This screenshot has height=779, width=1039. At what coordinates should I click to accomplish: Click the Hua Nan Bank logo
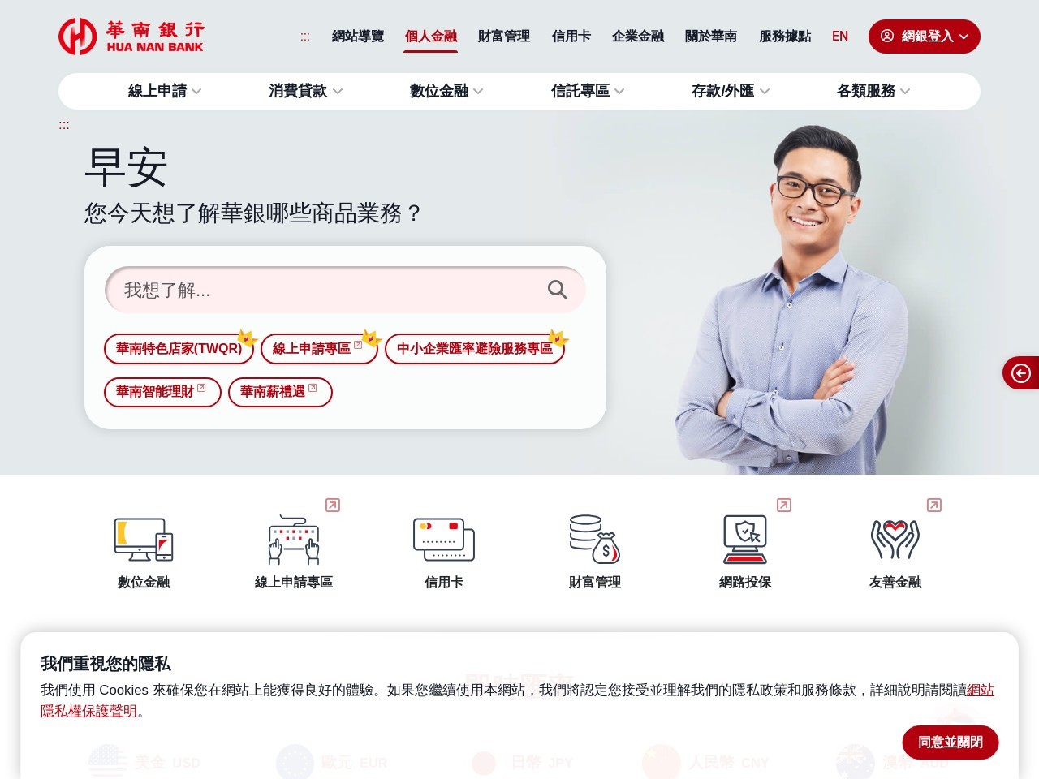tap(131, 37)
